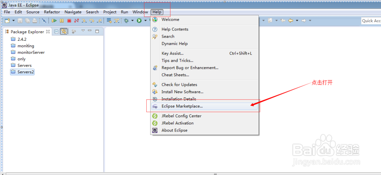Select the moniting project

tap(22, 46)
